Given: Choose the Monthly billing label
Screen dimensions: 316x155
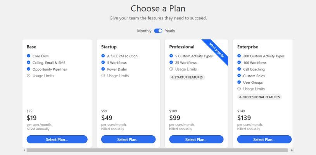Looking at the screenshot, I should coord(144,31).
